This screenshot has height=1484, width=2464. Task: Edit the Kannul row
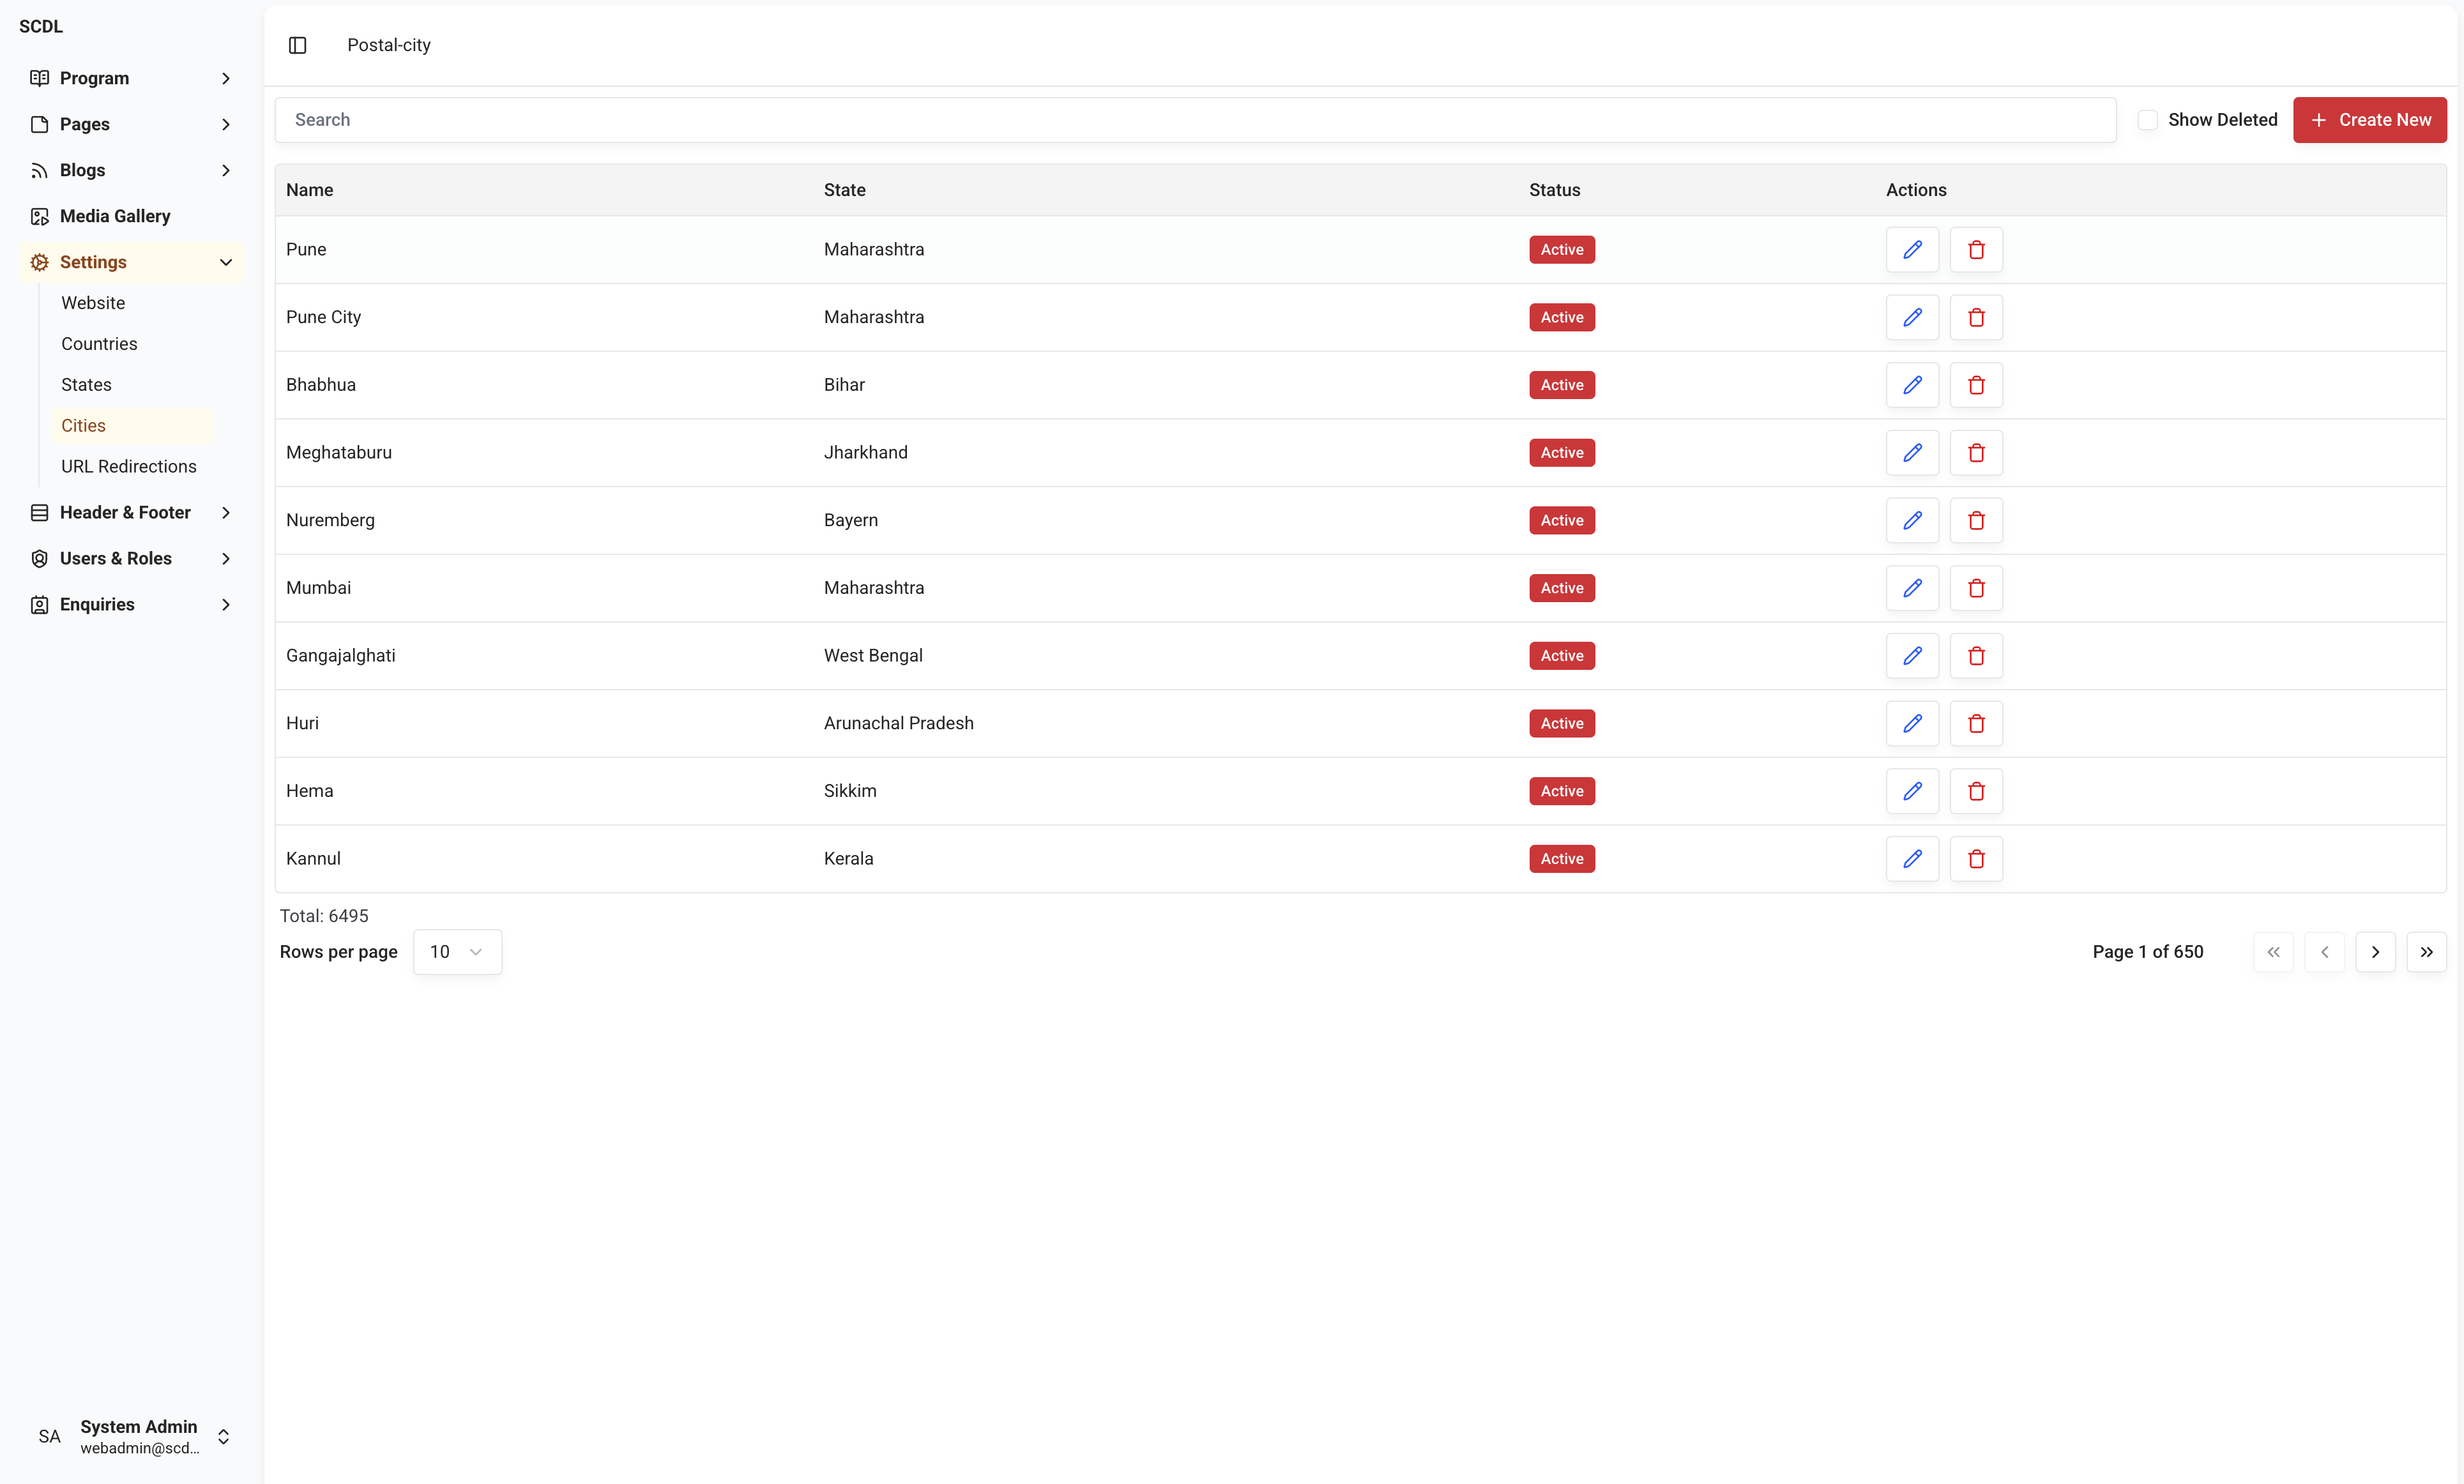pyautogui.click(x=1911, y=858)
